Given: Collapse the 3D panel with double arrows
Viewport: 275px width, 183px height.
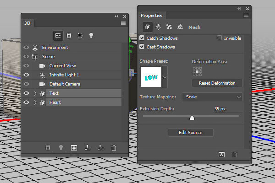Looking at the screenshot, I should point(116,16).
